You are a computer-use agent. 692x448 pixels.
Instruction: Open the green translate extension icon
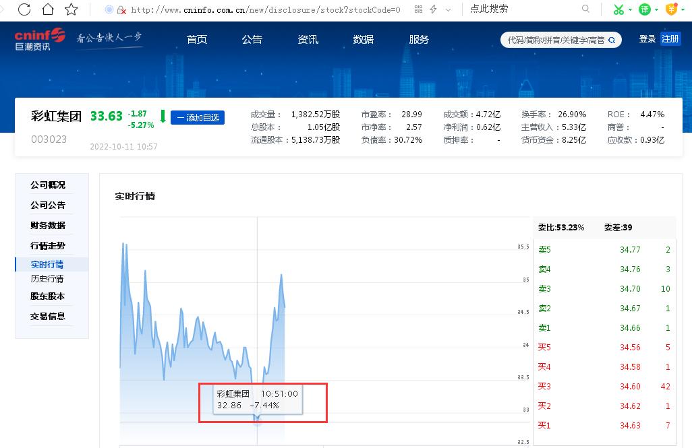645,9
